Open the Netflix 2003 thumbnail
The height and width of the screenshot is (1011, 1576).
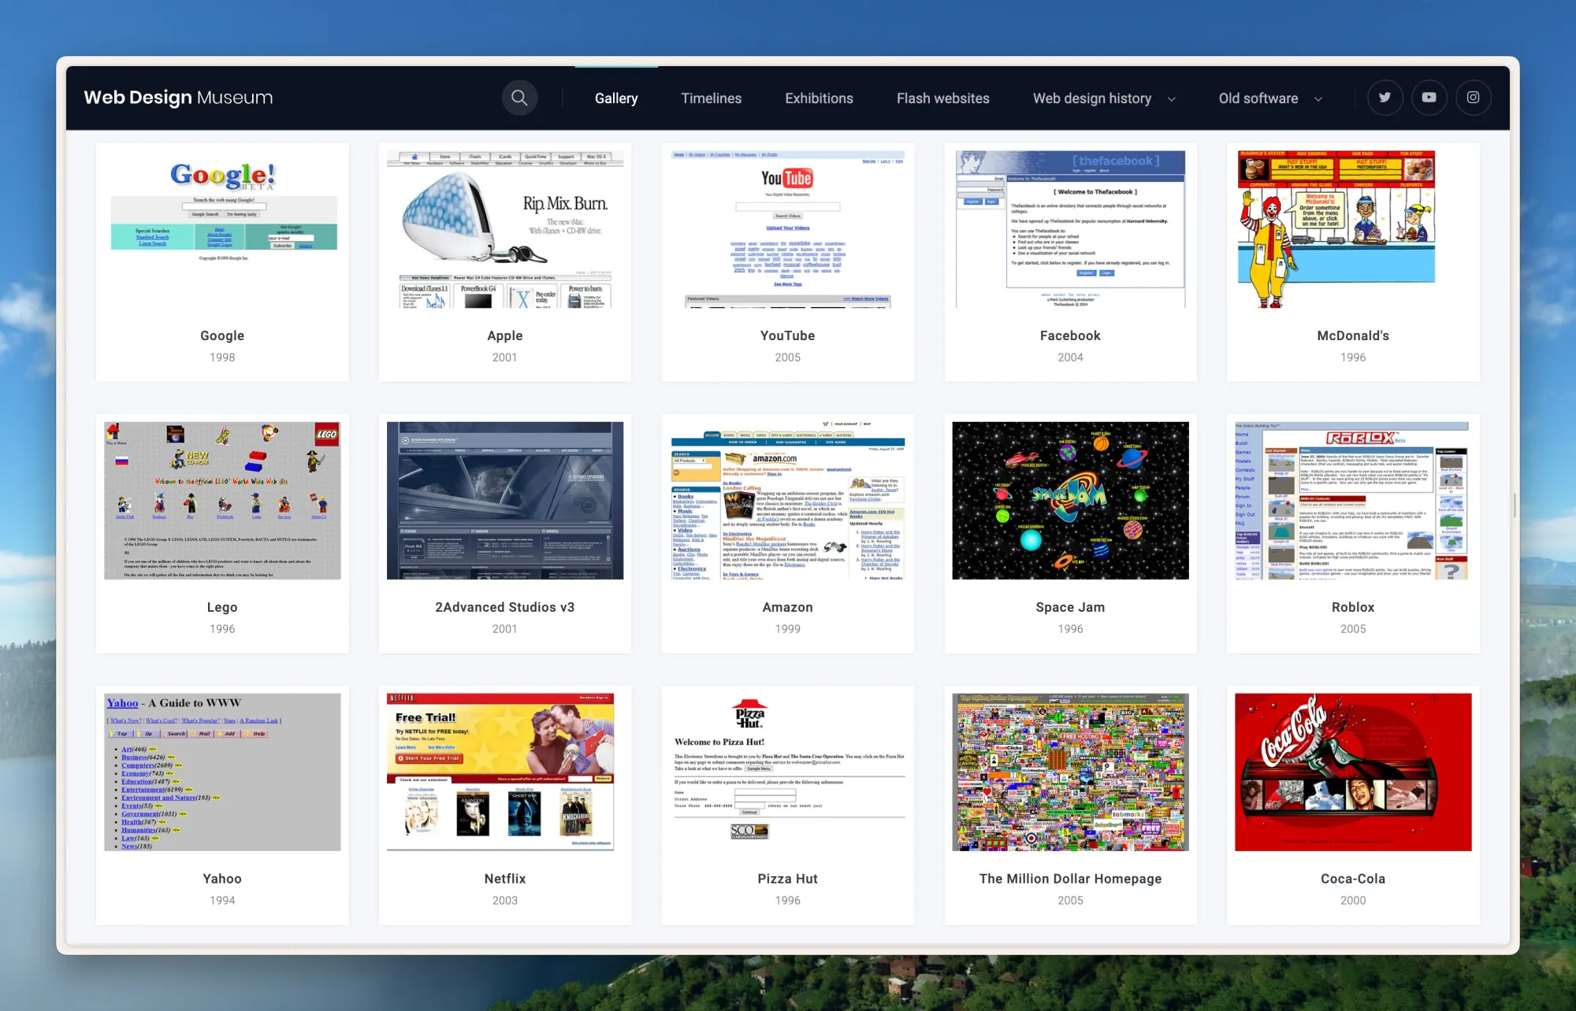(505, 772)
